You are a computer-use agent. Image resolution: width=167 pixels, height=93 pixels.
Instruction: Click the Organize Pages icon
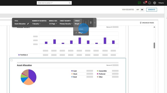[141, 23]
